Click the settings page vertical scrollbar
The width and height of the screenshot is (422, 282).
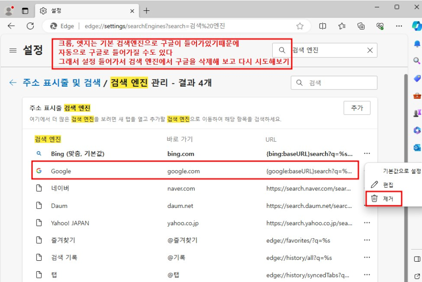[406, 178]
